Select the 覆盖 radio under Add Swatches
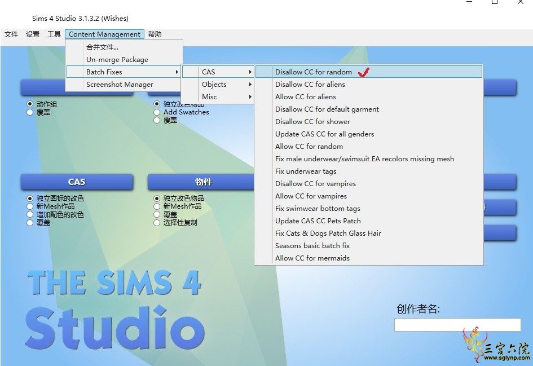 click(x=157, y=120)
